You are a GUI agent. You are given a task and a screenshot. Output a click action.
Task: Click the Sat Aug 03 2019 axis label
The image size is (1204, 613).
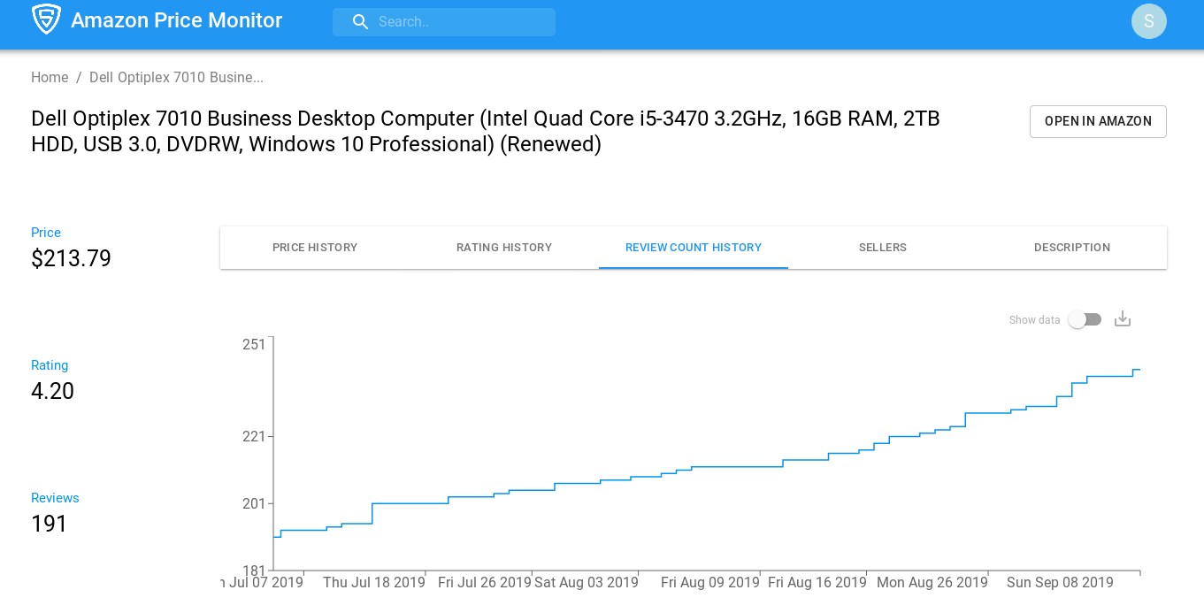587,582
